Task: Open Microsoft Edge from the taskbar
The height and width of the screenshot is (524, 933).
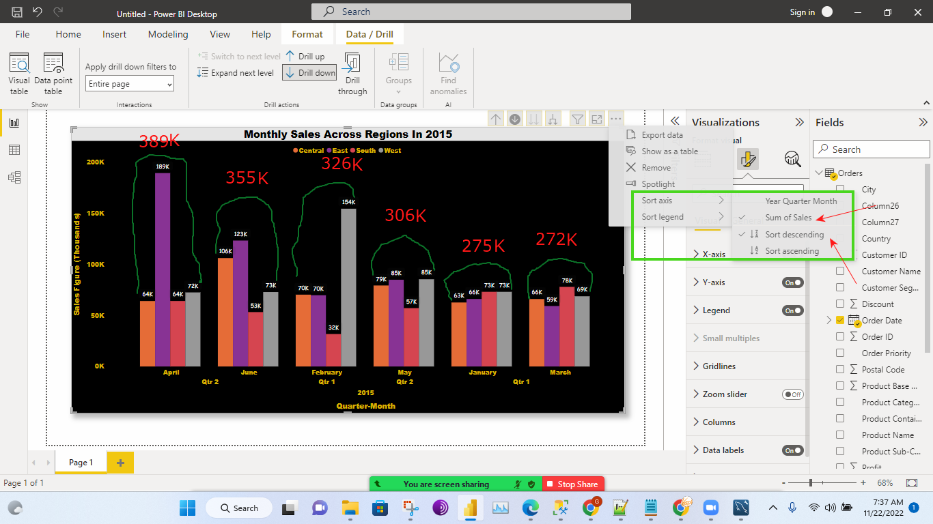Action: pos(531,508)
